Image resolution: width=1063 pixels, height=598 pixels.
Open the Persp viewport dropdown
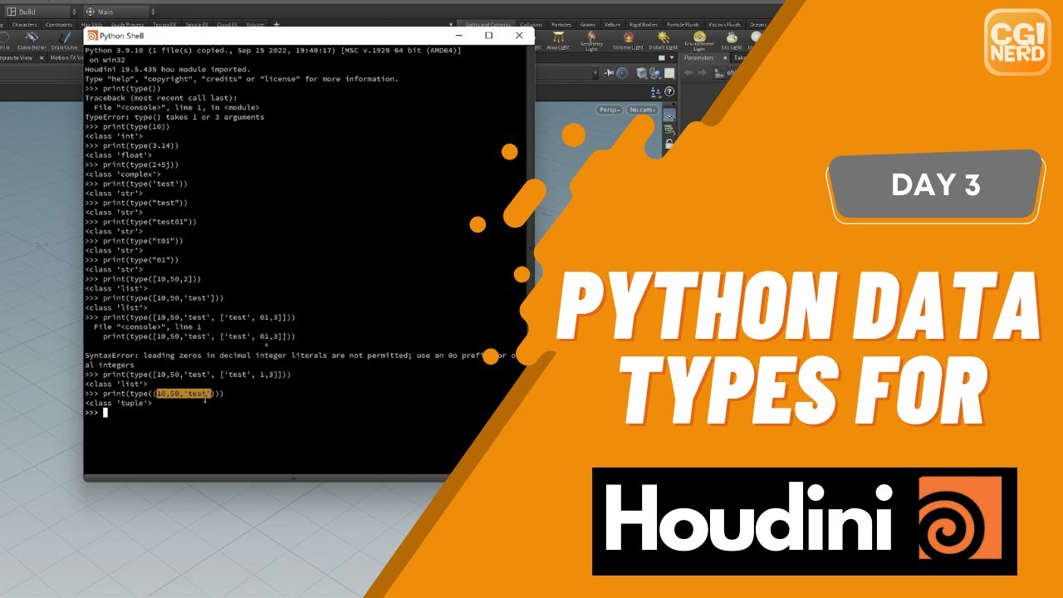(610, 110)
